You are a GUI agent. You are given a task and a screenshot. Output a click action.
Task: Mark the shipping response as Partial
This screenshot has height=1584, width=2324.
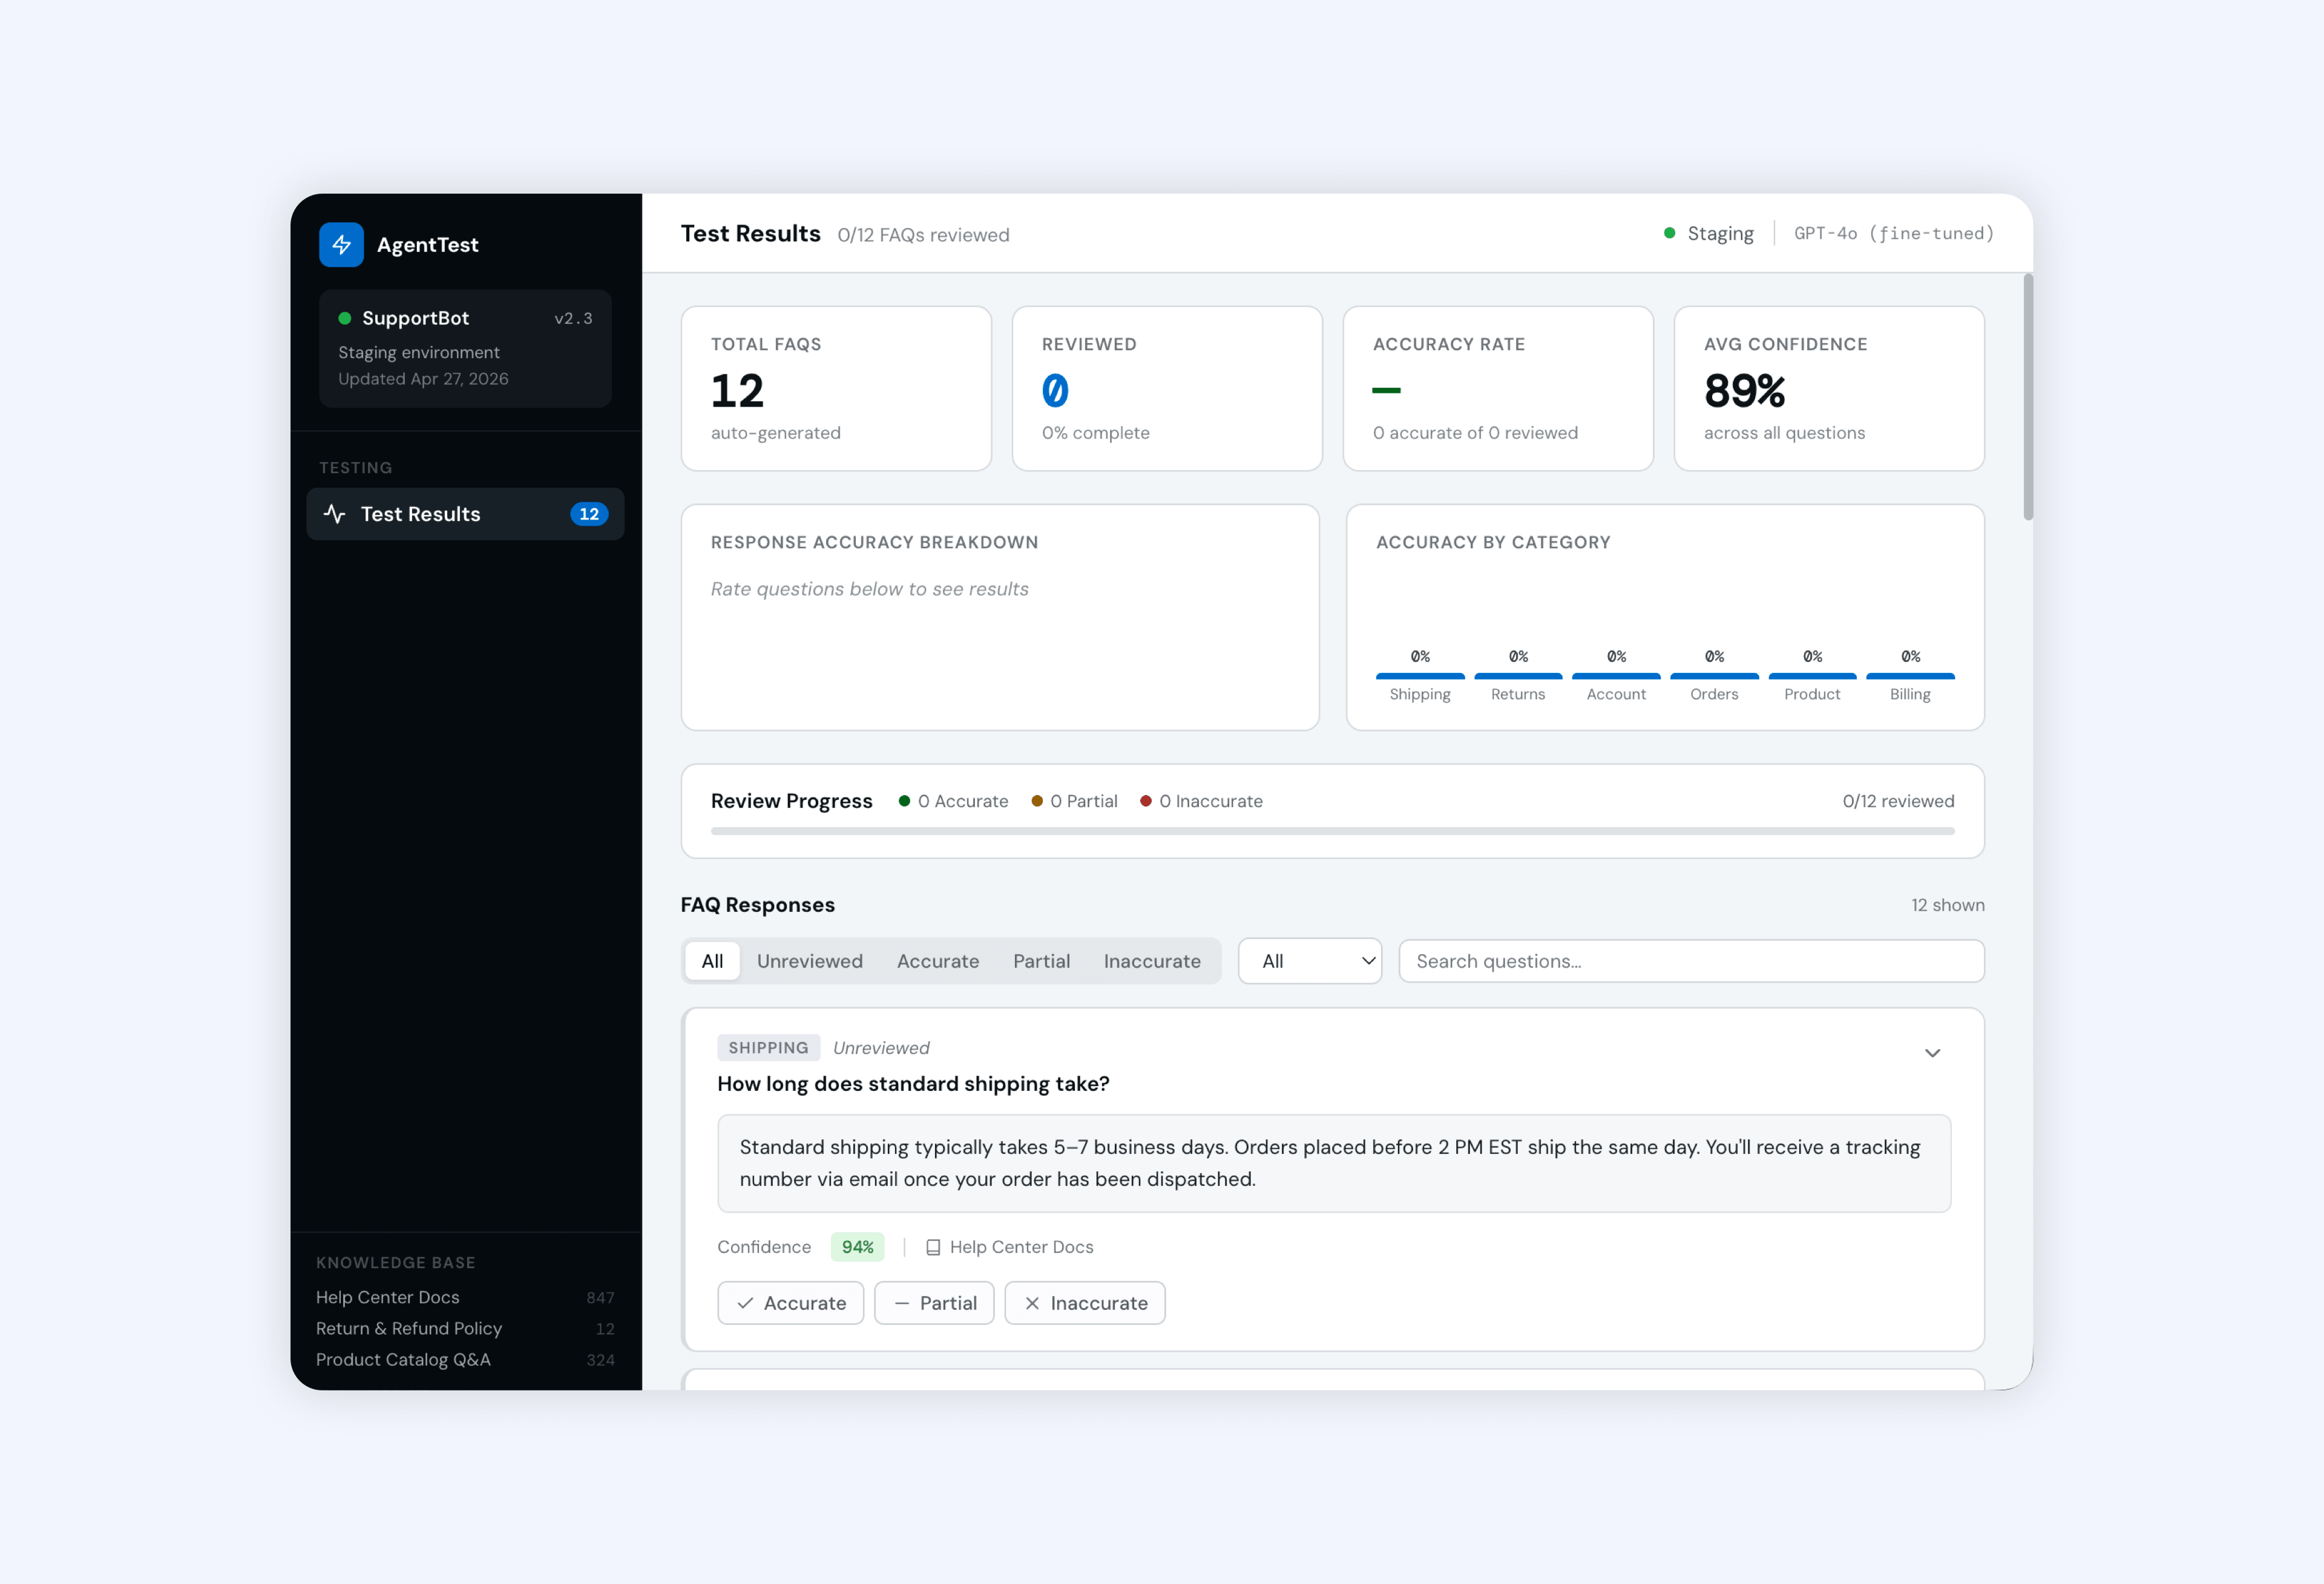click(934, 1303)
